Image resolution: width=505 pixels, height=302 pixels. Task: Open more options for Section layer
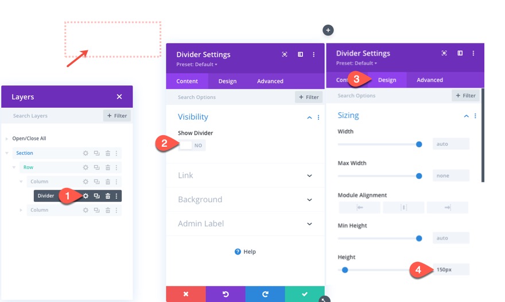[116, 153]
